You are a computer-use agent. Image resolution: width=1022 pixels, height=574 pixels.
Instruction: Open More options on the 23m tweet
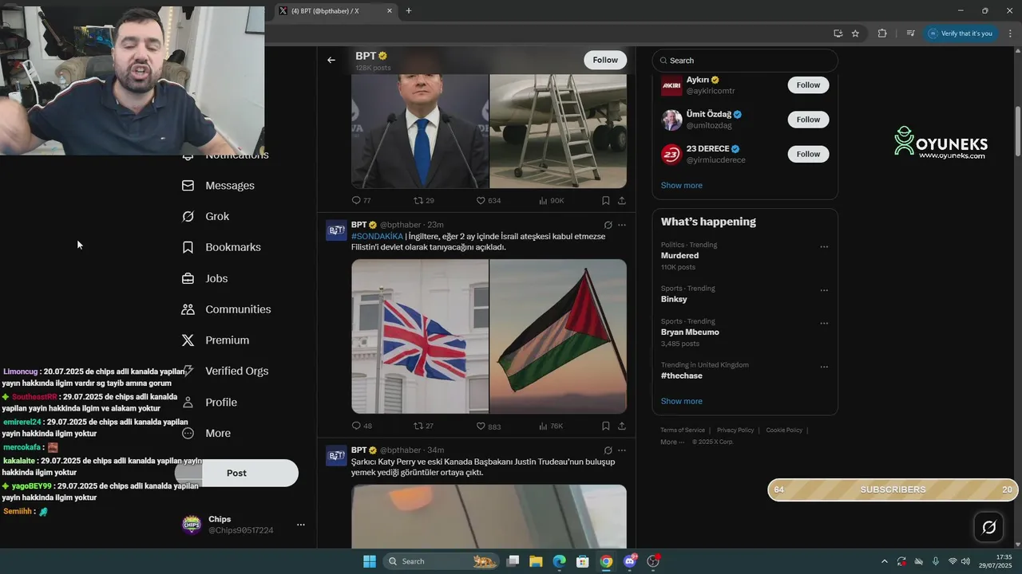click(622, 226)
